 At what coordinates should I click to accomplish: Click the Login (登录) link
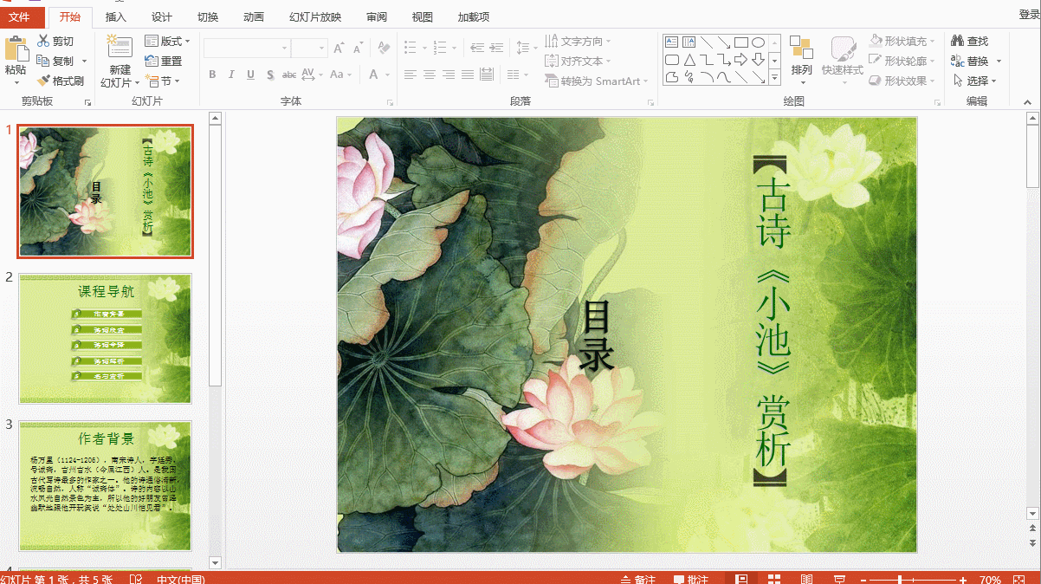(x=1029, y=14)
